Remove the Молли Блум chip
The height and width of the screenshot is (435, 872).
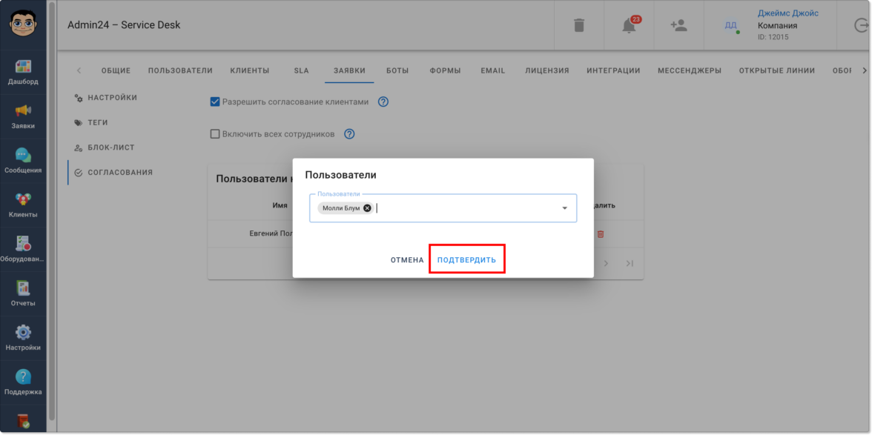pos(367,208)
